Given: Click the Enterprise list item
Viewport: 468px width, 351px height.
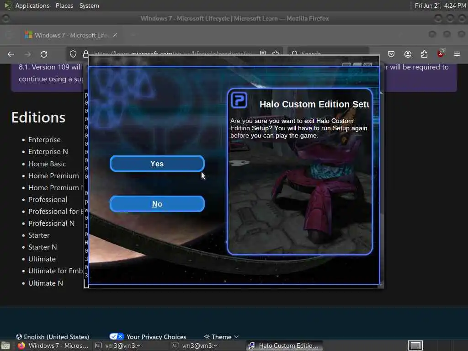Looking at the screenshot, I should tap(44, 140).
